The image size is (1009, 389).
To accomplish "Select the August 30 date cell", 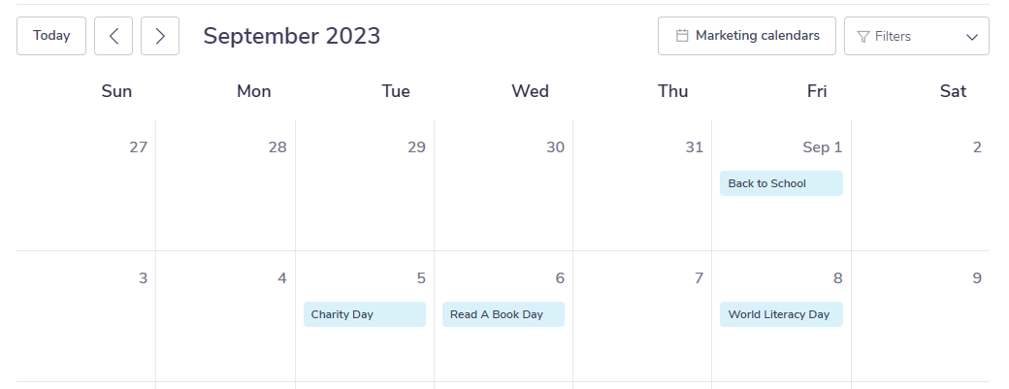I will click(x=504, y=185).
